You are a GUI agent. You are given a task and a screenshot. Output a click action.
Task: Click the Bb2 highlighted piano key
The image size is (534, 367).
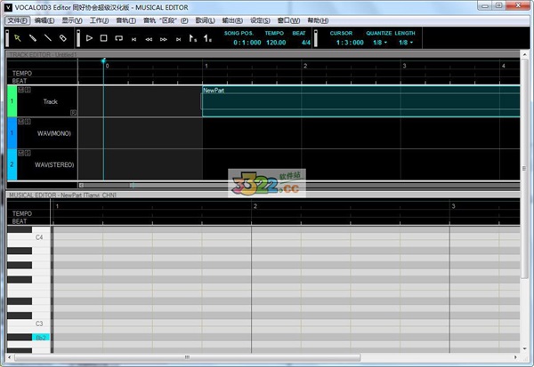pos(41,338)
